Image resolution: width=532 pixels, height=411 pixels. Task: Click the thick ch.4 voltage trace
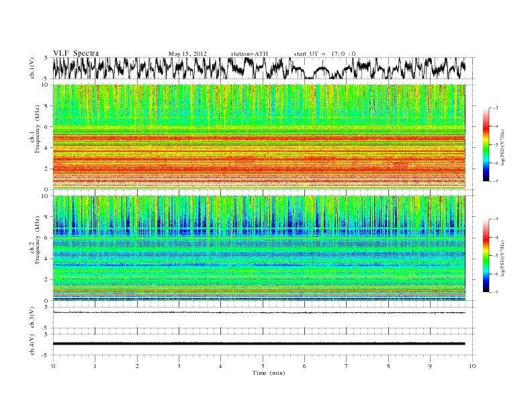pyautogui.click(x=259, y=344)
